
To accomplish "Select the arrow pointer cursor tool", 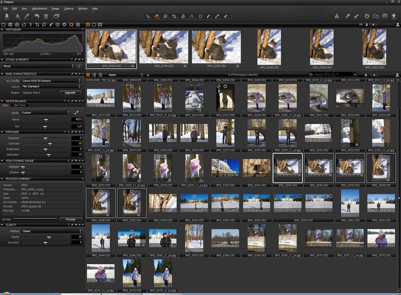I will click(x=148, y=16).
